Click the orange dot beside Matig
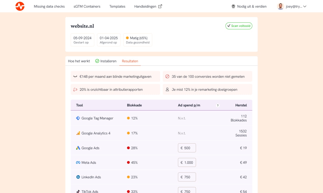This screenshot has width=323, height=193. 127,38
